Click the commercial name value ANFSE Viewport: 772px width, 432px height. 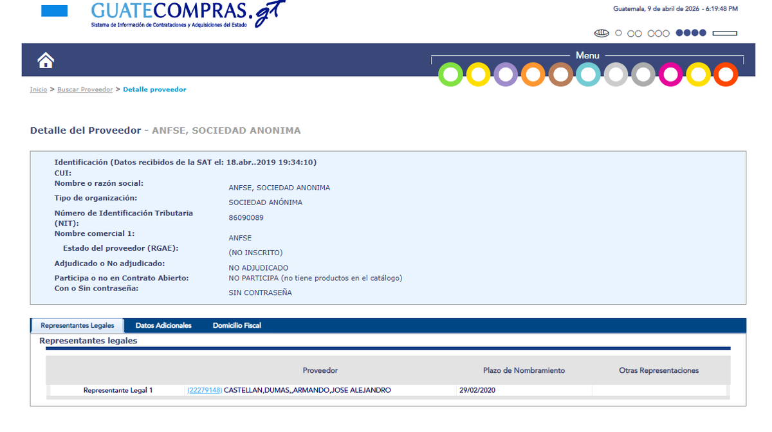point(240,238)
